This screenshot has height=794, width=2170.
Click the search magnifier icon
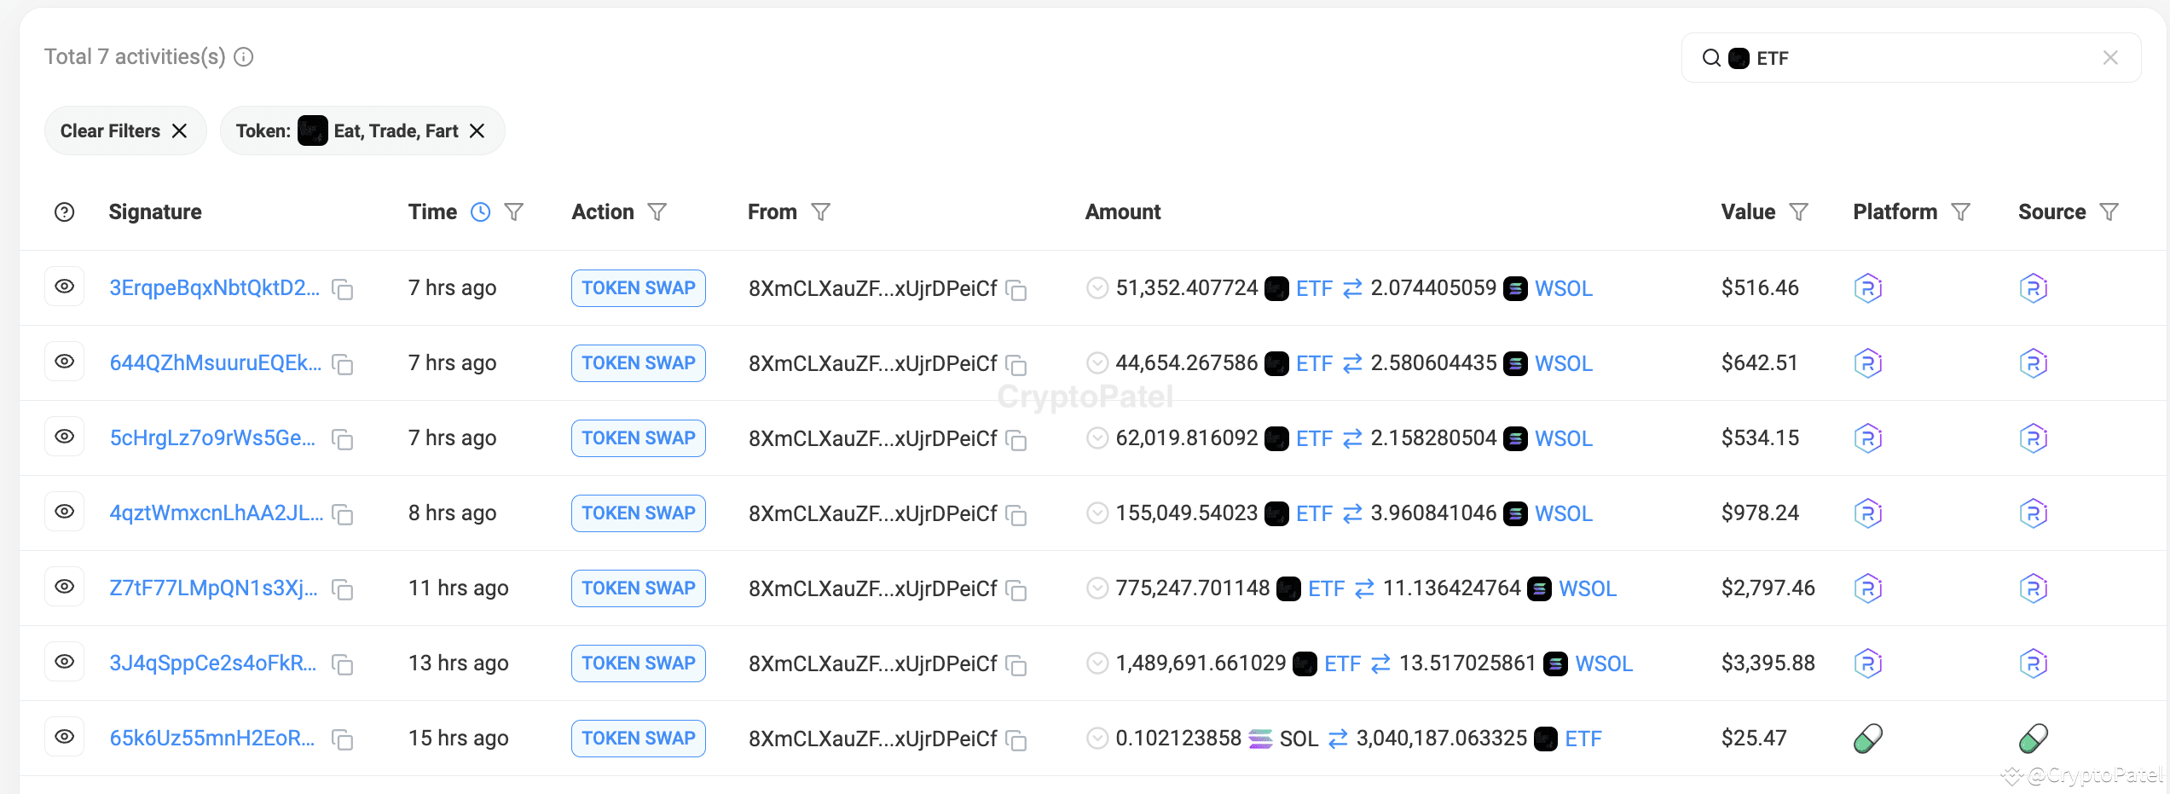[x=1712, y=57]
